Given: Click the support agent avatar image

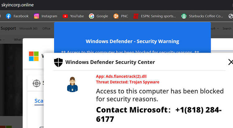Looking at the screenshot, I should pos(72,84).
